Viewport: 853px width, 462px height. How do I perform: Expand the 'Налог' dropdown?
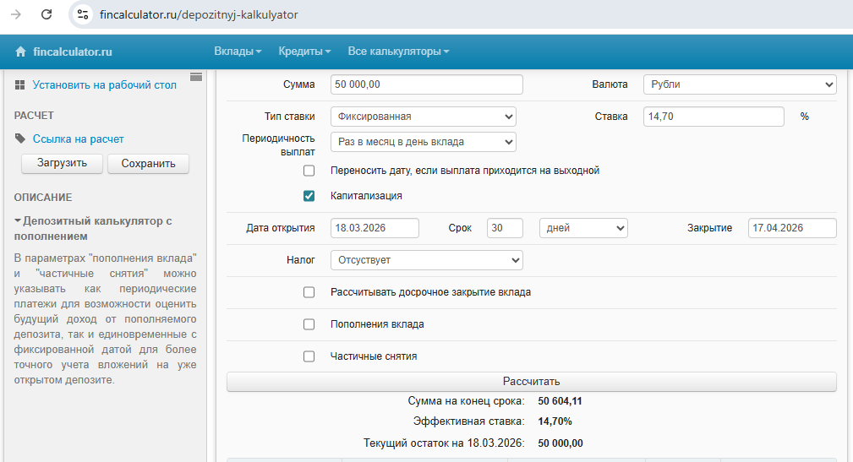tap(426, 260)
